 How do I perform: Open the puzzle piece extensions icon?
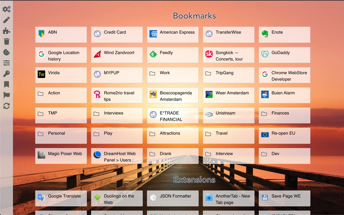click(x=6, y=31)
